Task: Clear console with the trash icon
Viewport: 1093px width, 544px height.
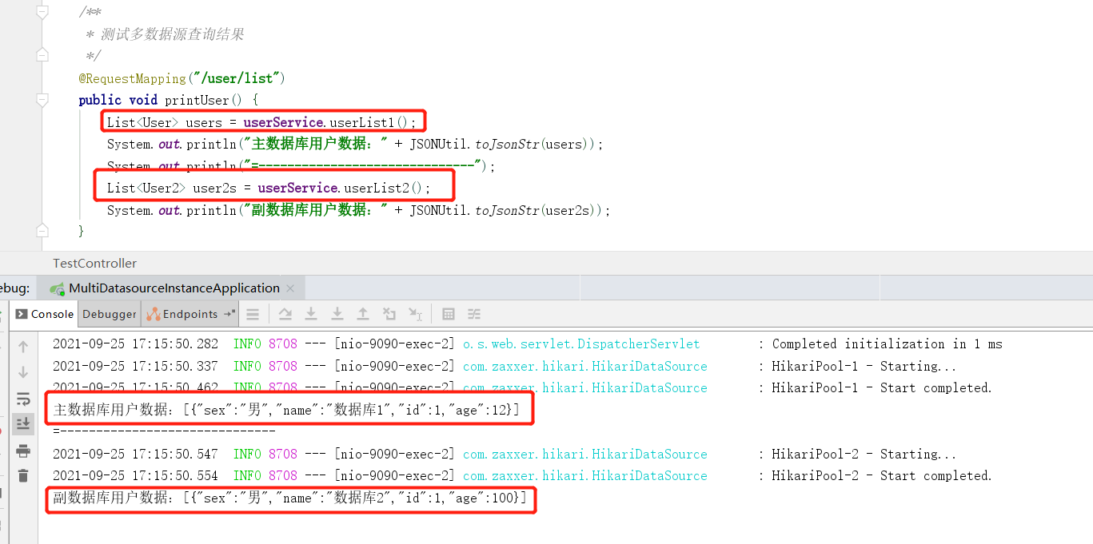Action: coord(23,475)
